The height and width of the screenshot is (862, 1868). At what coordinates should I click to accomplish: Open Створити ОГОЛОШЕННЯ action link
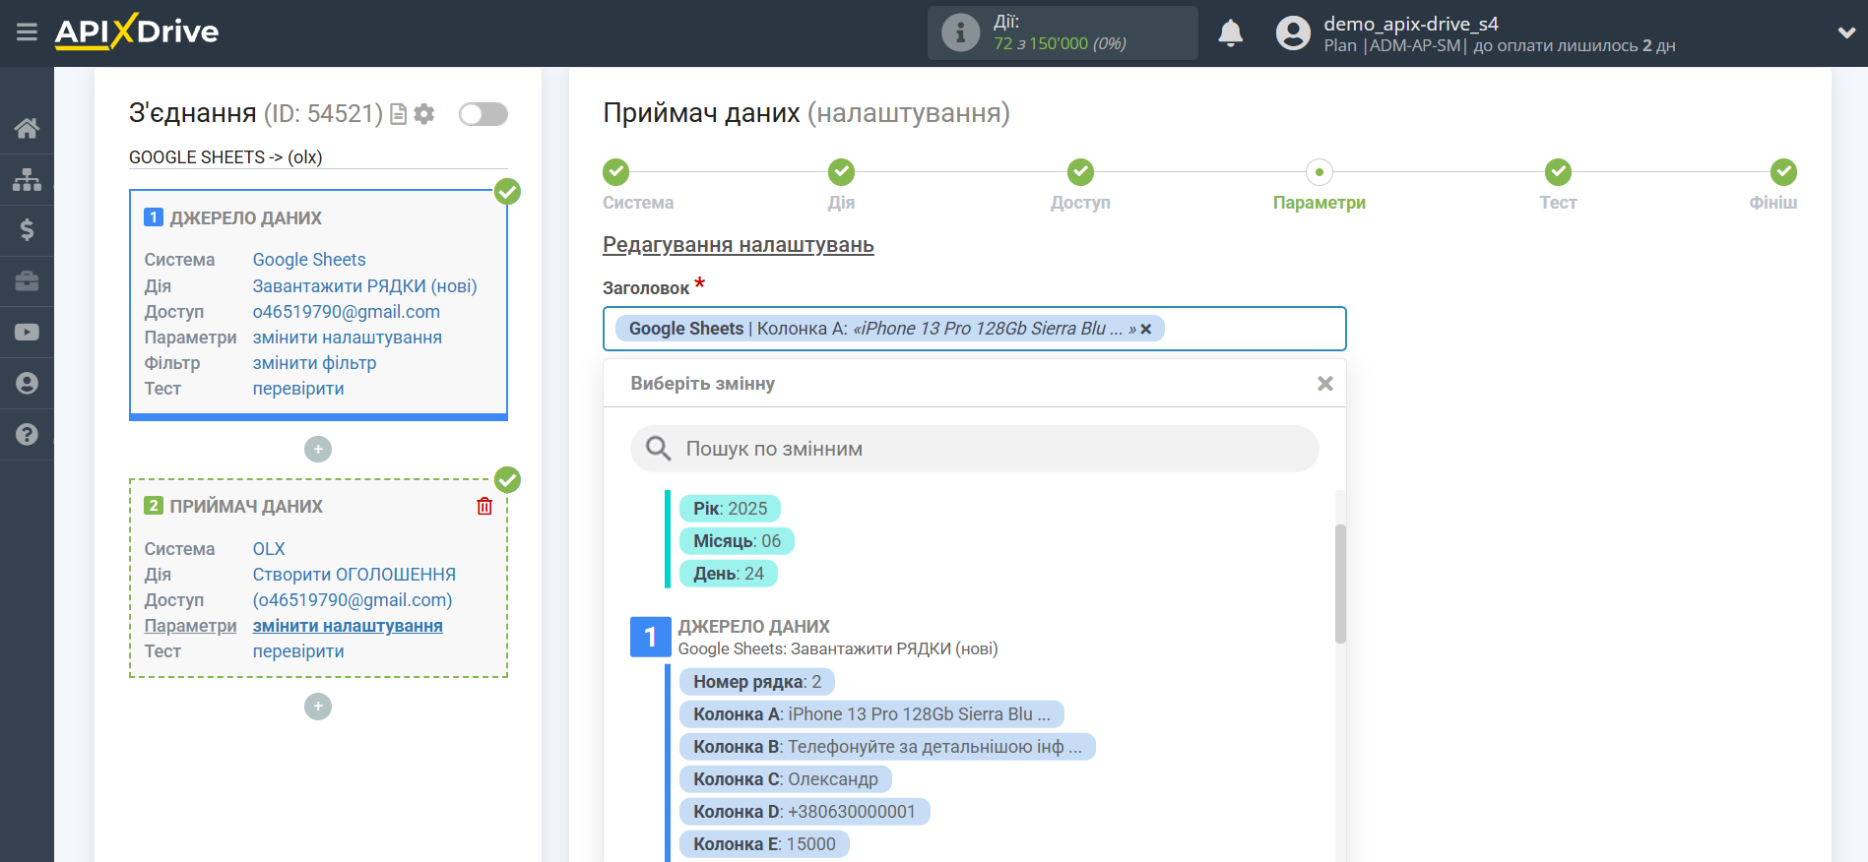pyautogui.click(x=354, y=575)
